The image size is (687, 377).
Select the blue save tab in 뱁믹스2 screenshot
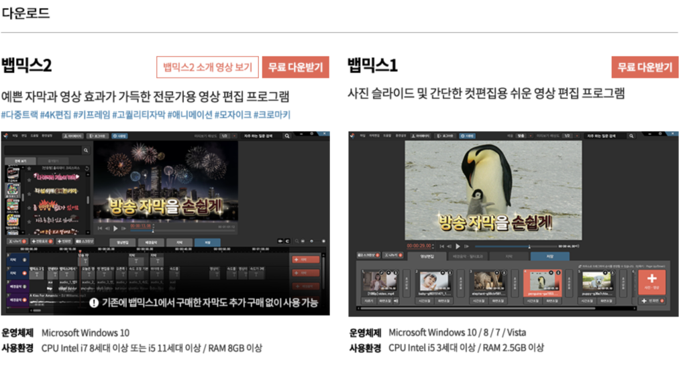coord(207,242)
